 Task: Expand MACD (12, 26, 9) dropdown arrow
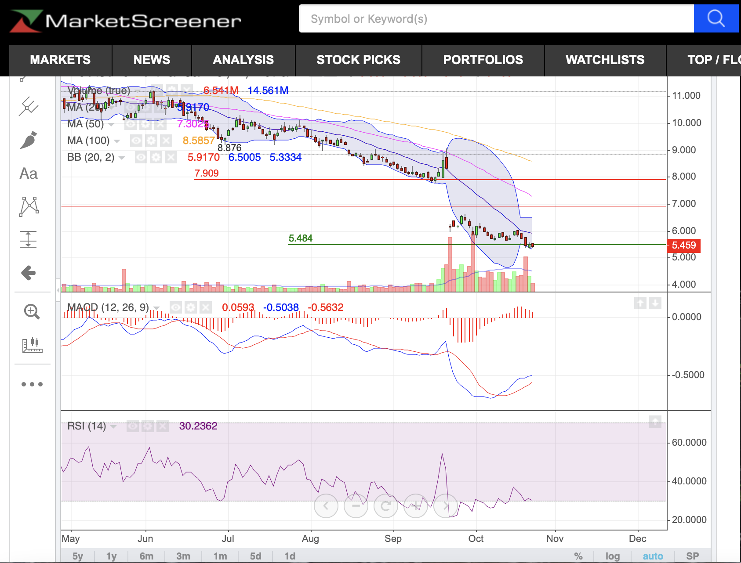pos(156,308)
